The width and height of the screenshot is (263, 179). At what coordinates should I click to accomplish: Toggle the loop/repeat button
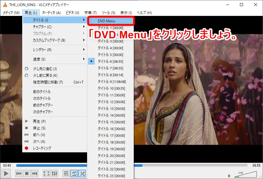coord(74,174)
